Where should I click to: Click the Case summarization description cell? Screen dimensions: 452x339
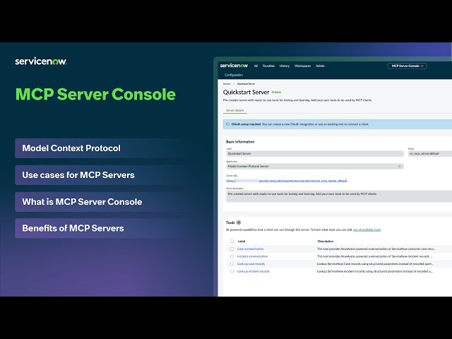click(x=376, y=249)
